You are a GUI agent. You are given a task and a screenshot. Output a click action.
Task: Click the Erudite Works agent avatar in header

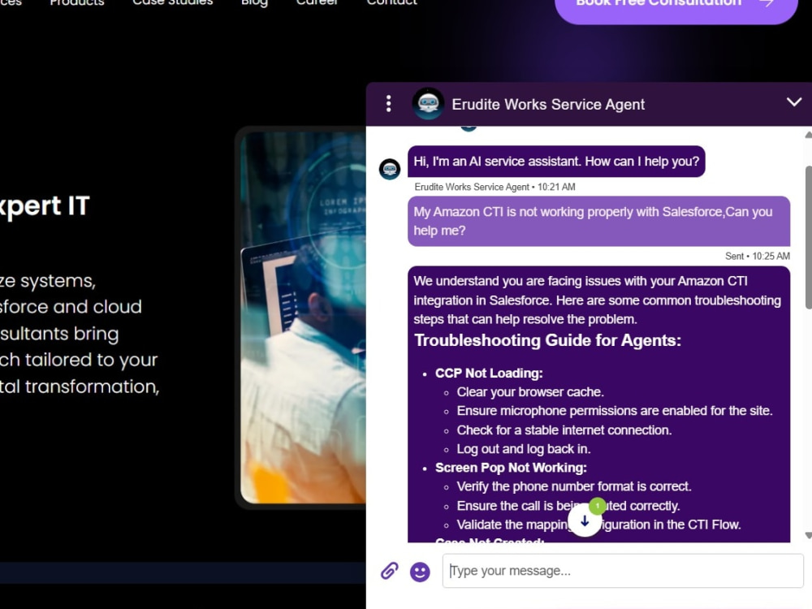click(x=428, y=104)
